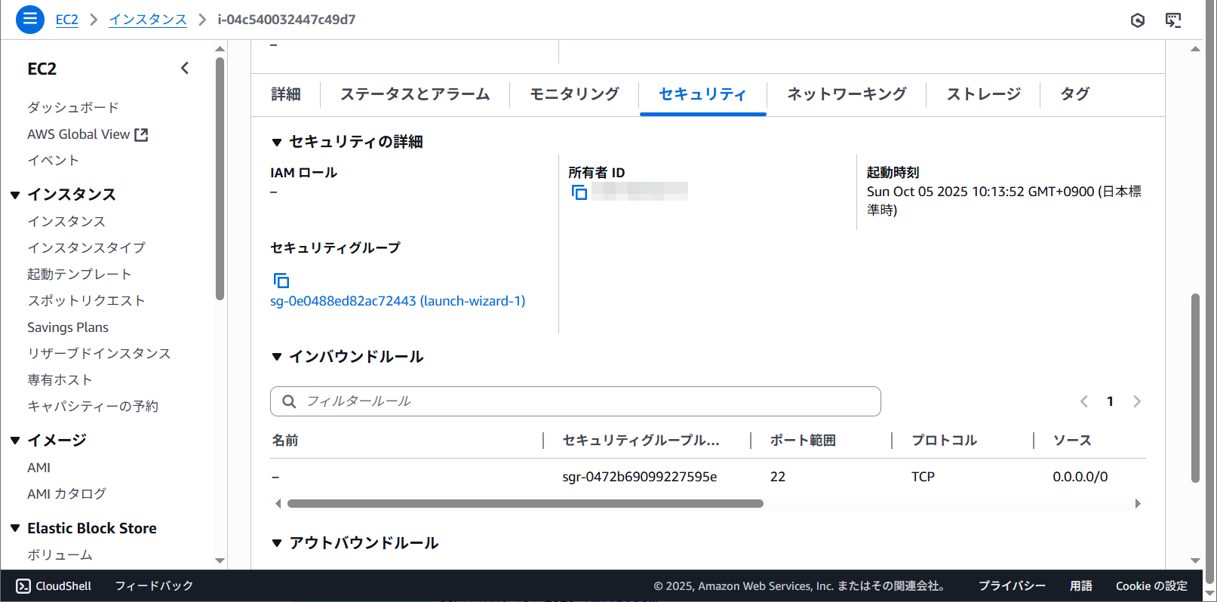Copy the owner ID with copy icon
Image resolution: width=1217 pixels, height=602 pixels.
click(579, 193)
